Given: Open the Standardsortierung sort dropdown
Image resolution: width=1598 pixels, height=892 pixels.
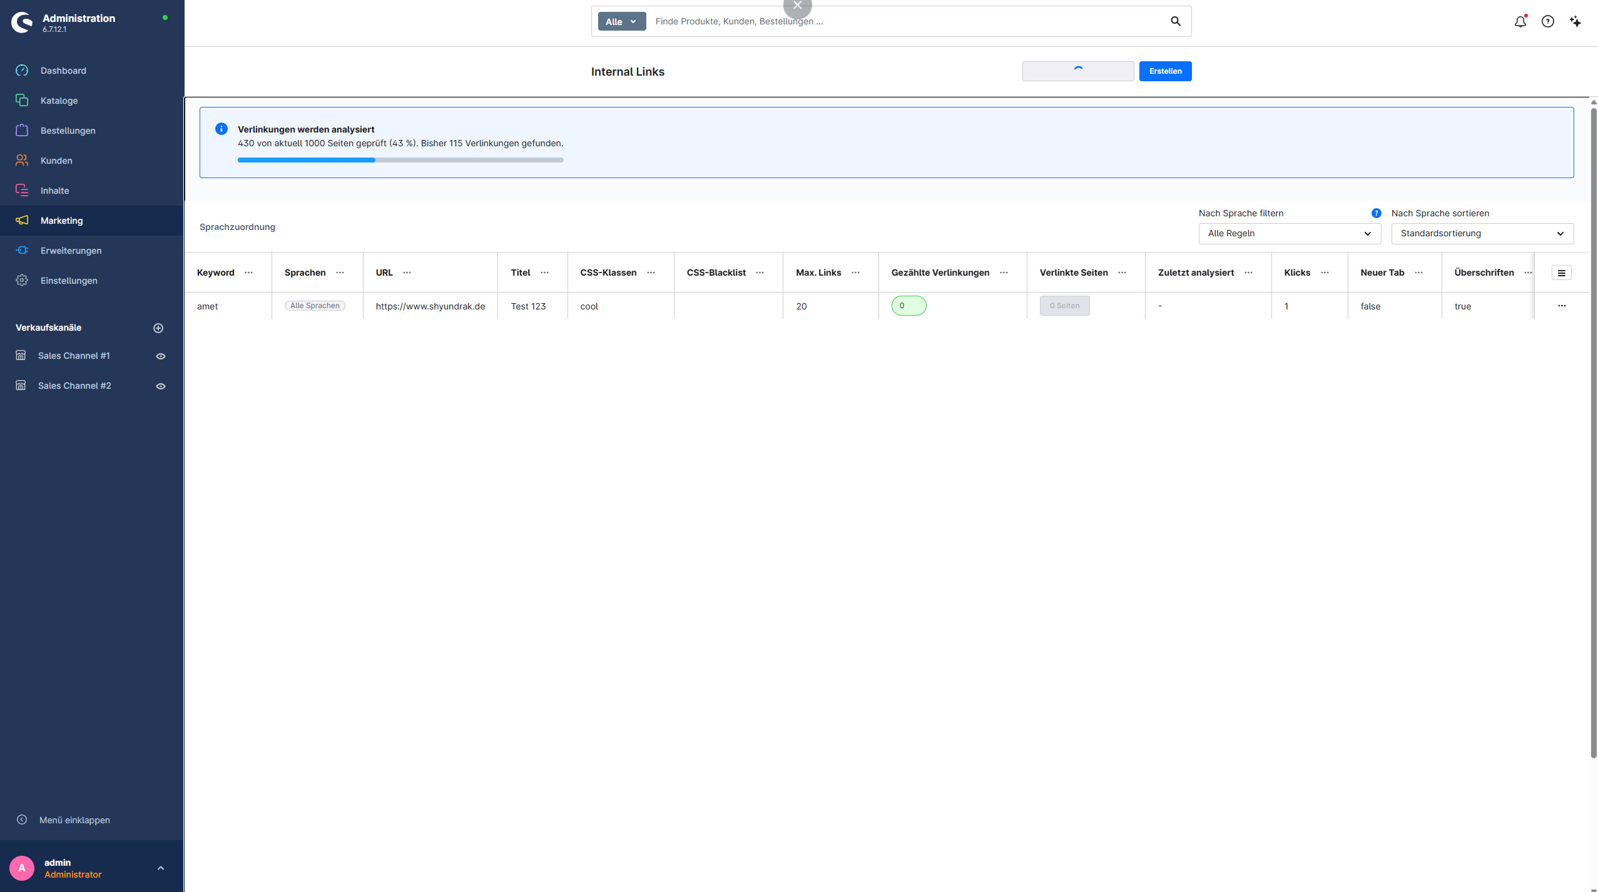Looking at the screenshot, I should (x=1482, y=233).
